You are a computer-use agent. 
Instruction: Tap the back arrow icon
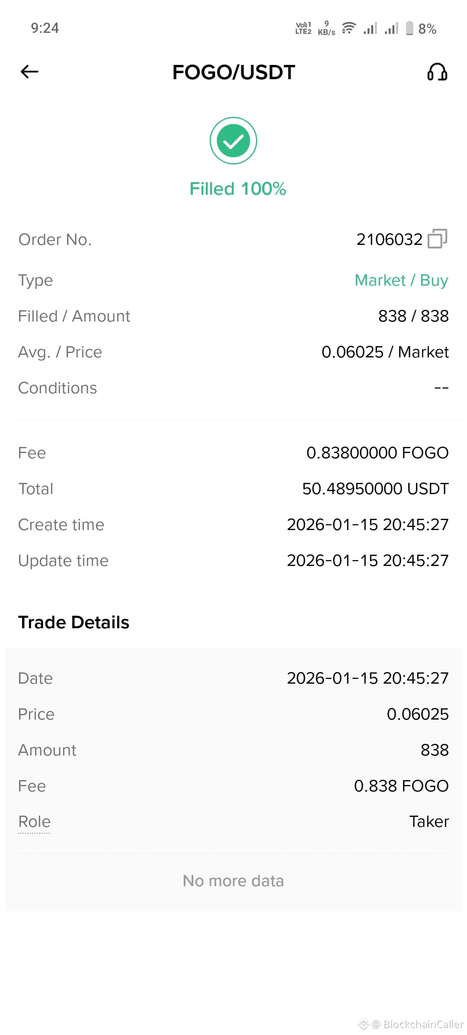29,72
